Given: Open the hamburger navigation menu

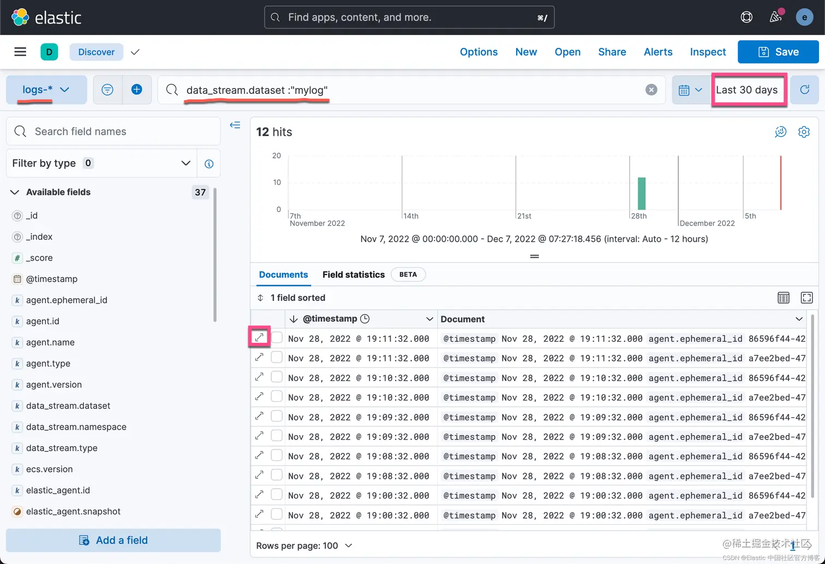Looking at the screenshot, I should (x=20, y=52).
